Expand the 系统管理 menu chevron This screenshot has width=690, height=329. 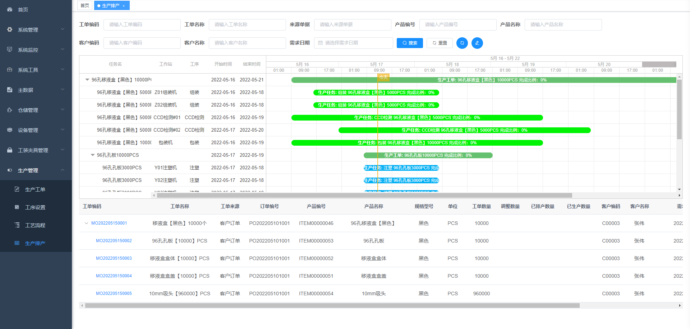point(63,29)
